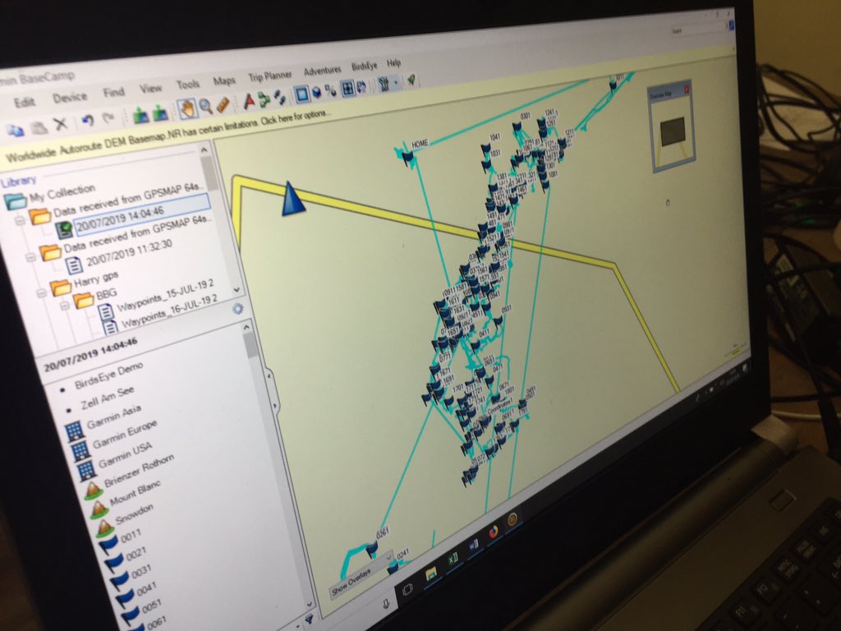Viewport: 841px width, 631px height.
Task: Open the BirdsEye menu
Action: [364, 66]
